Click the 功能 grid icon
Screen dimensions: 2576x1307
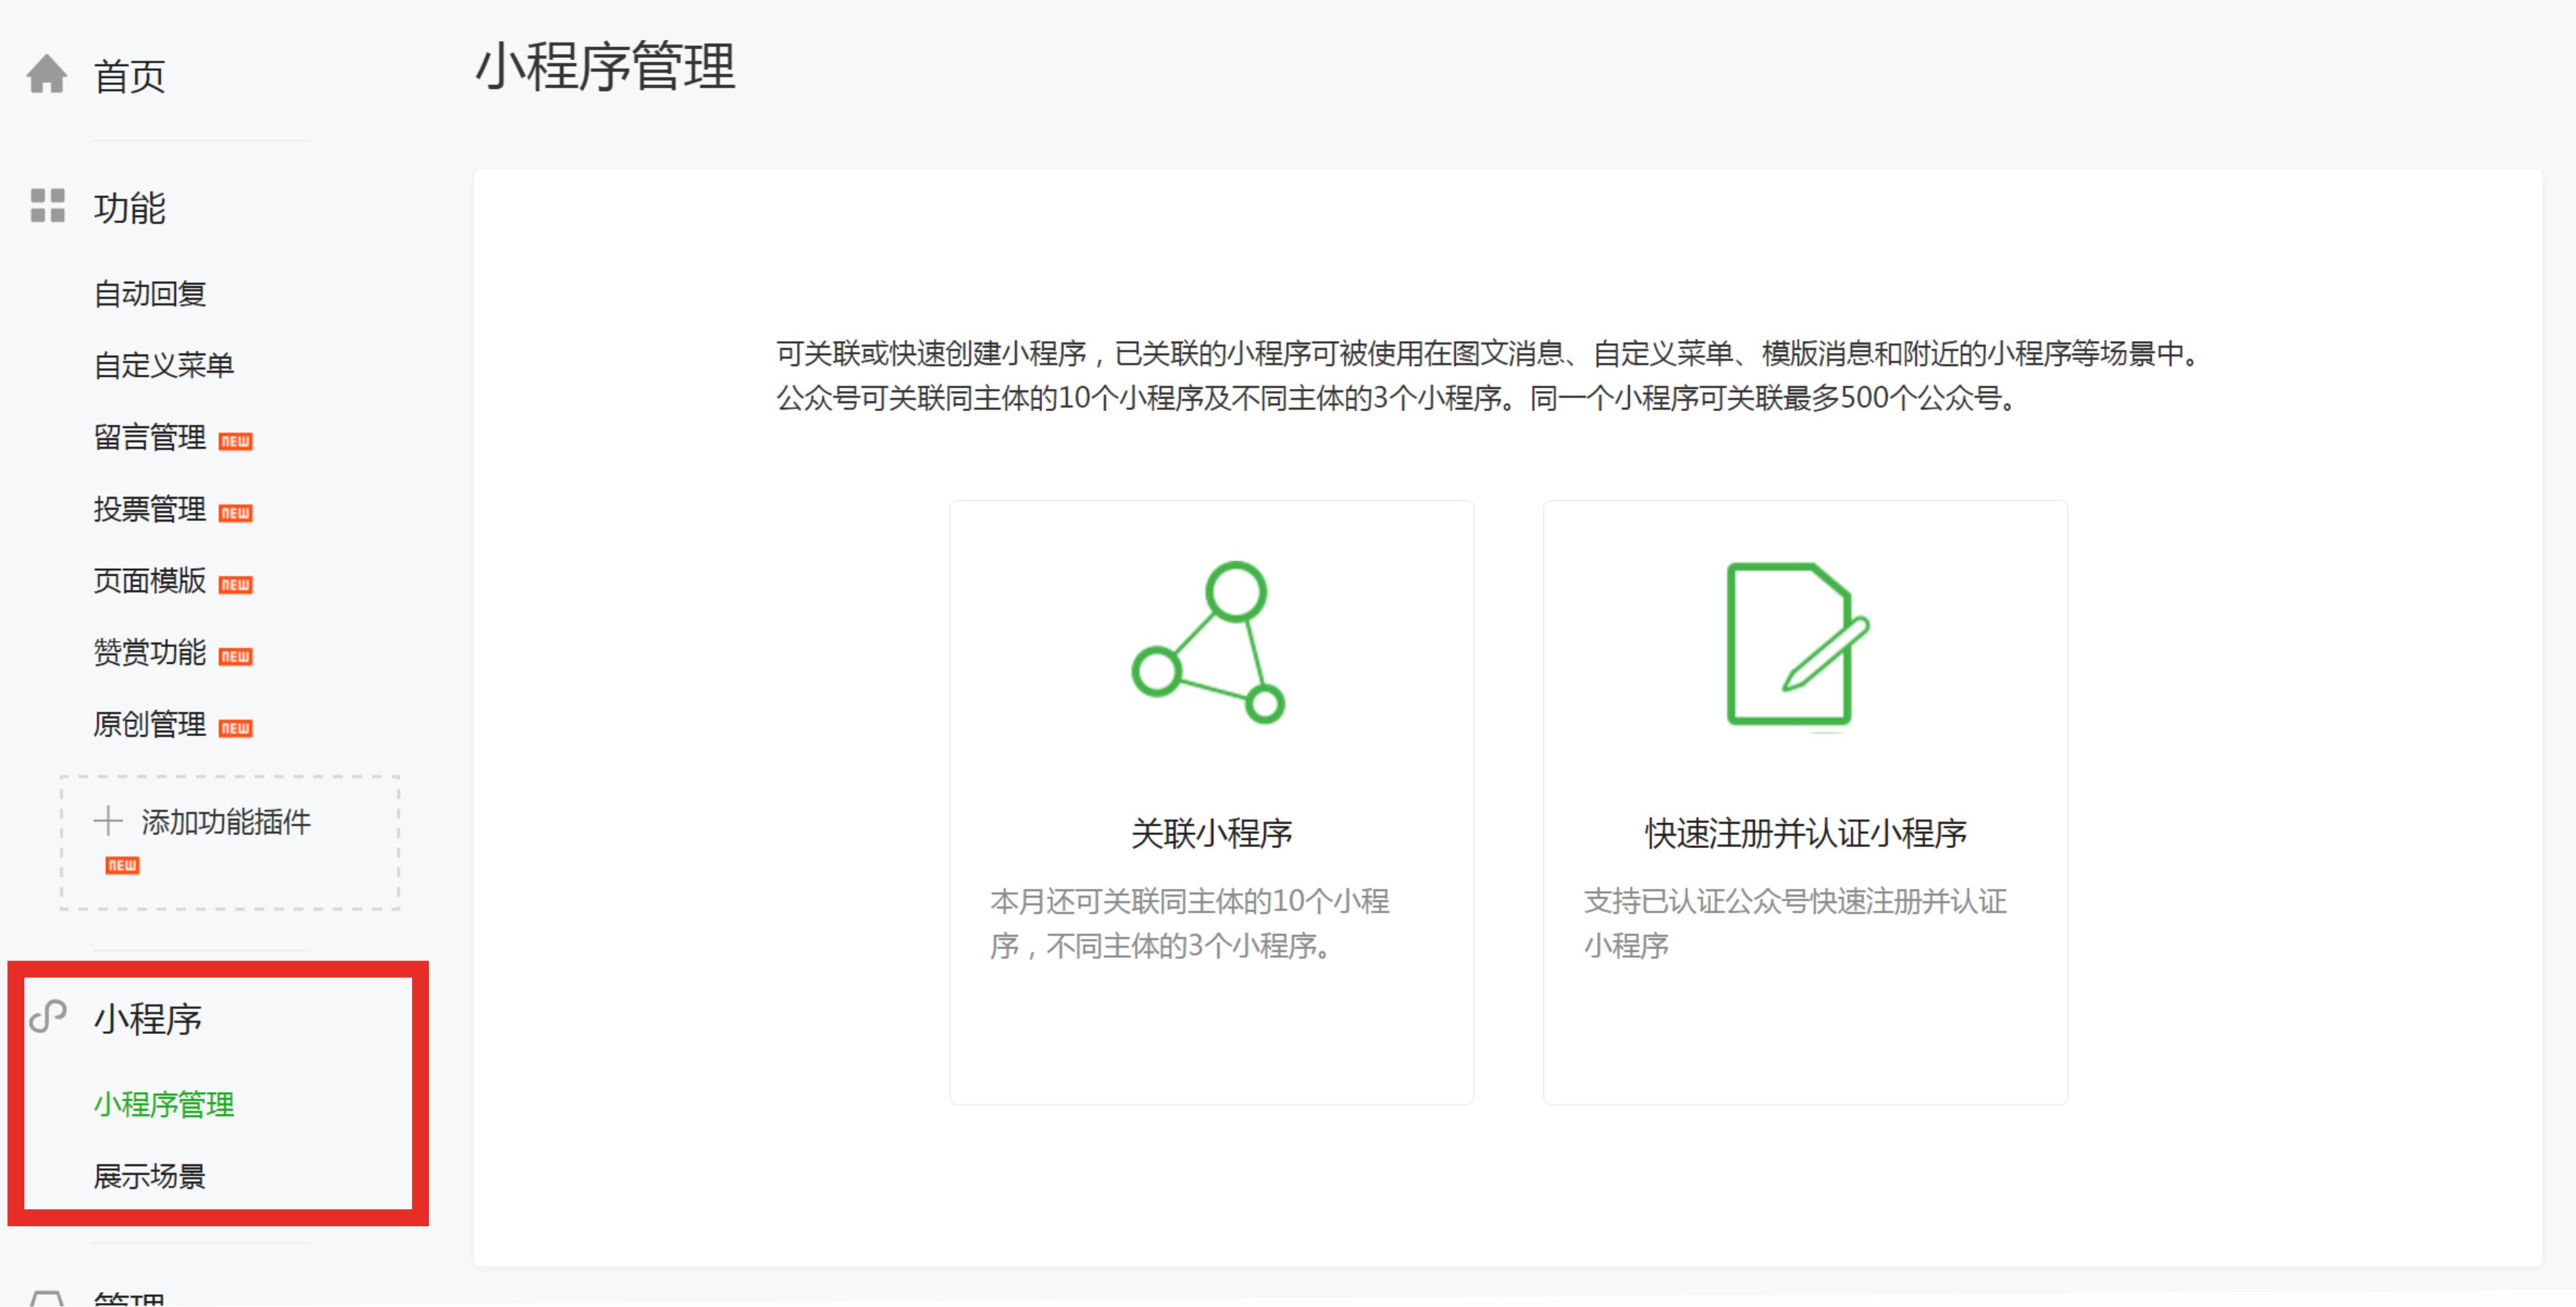click(x=47, y=206)
